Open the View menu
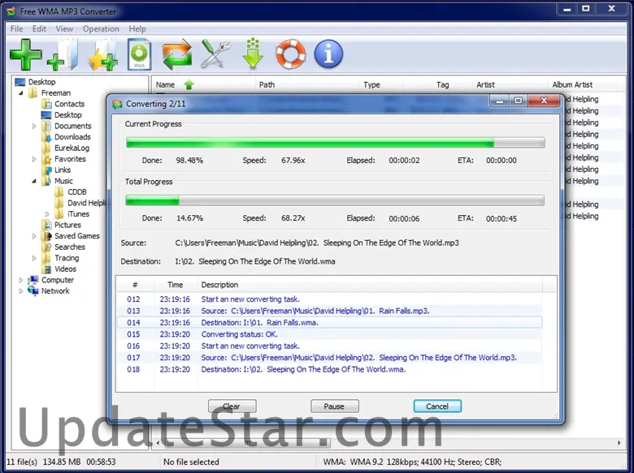The width and height of the screenshot is (634, 473). [x=64, y=28]
